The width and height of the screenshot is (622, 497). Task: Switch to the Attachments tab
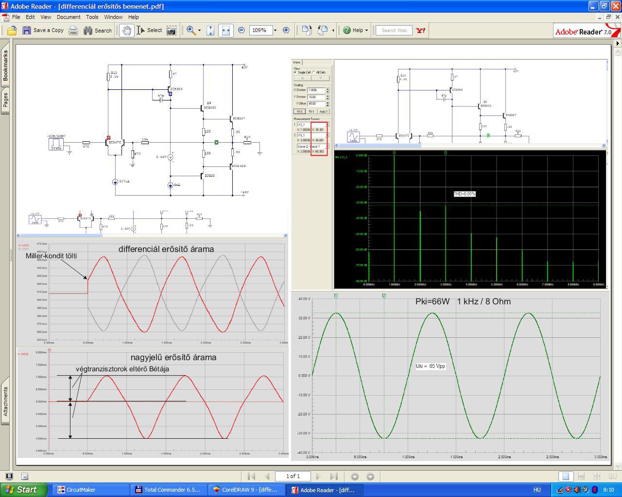5,401
